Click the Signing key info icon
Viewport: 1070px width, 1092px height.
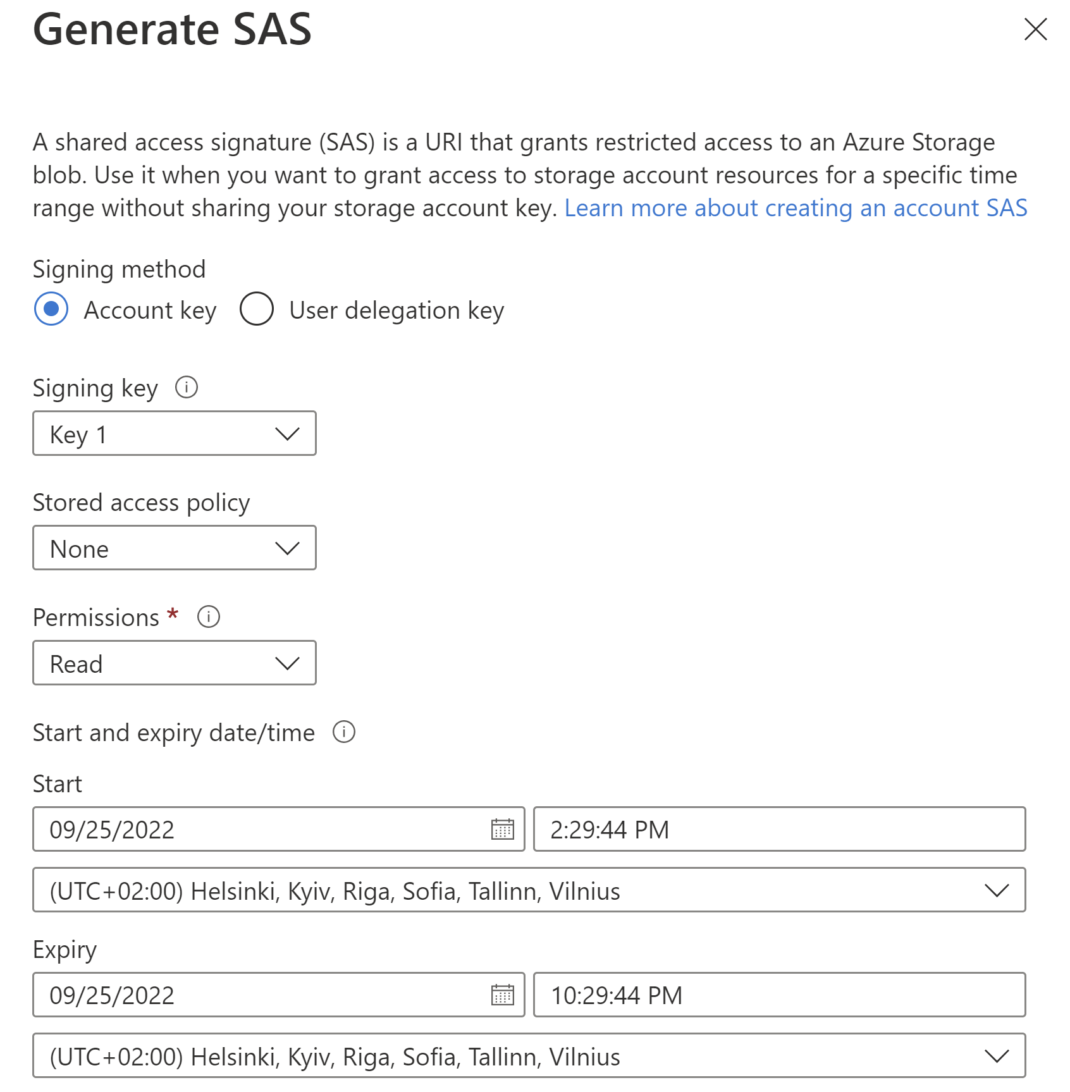coord(187,387)
